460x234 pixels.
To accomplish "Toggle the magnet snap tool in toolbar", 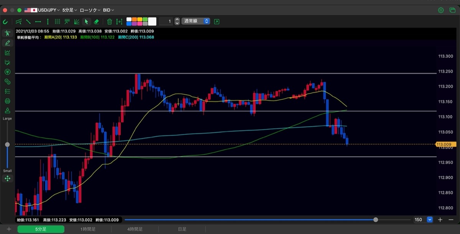I will [x=6, y=21].
